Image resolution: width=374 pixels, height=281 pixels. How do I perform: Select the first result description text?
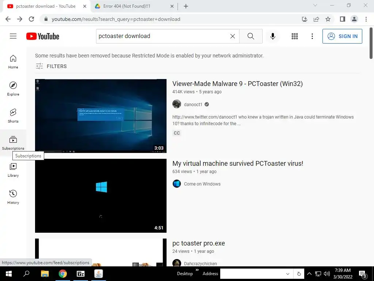[x=263, y=120]
